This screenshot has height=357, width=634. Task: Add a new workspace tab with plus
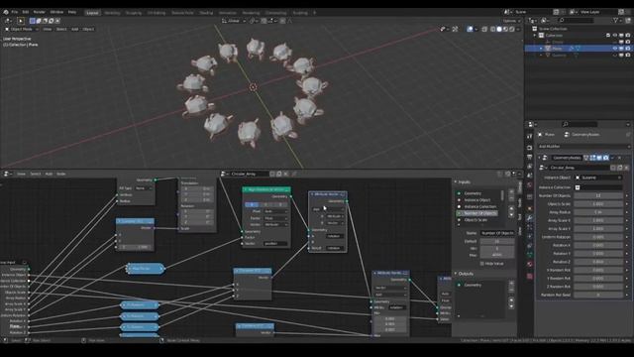pos(315,13)
